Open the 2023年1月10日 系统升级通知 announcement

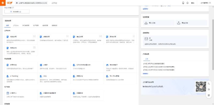click(159, 70)
